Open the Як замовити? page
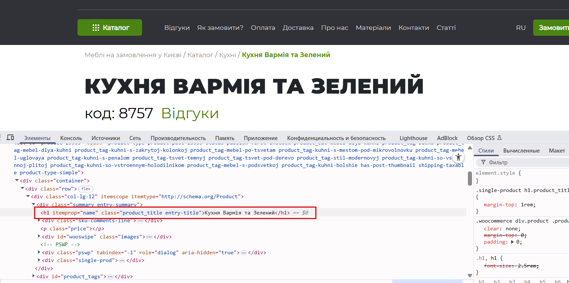Screen dimensions: 569x283 (220, 28)
